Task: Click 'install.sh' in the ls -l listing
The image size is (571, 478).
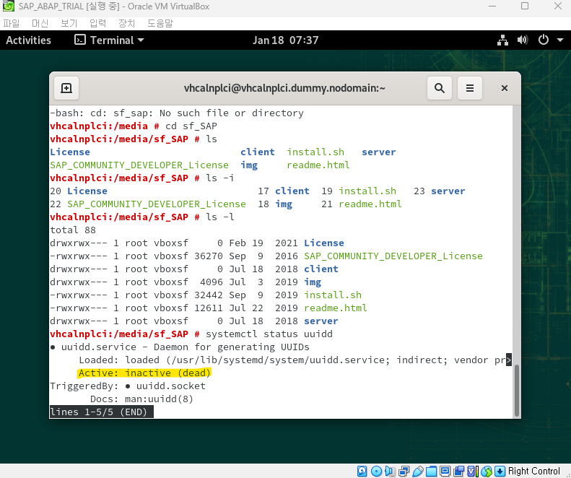Action: coord(333,295)
